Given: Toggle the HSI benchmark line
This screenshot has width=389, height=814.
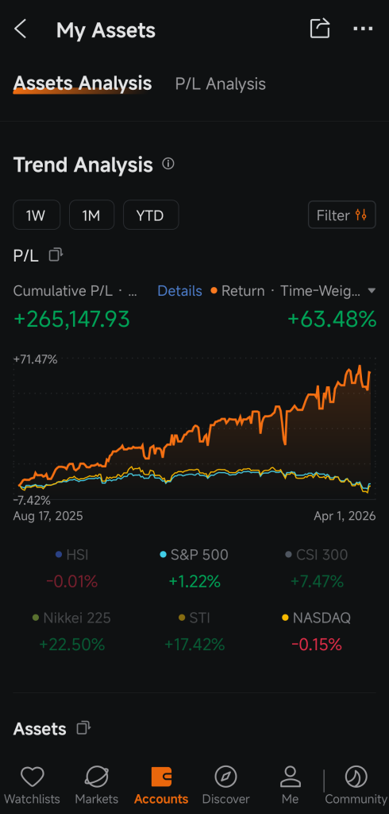Looking at the screenshot, I should click(x=71, y=555).
